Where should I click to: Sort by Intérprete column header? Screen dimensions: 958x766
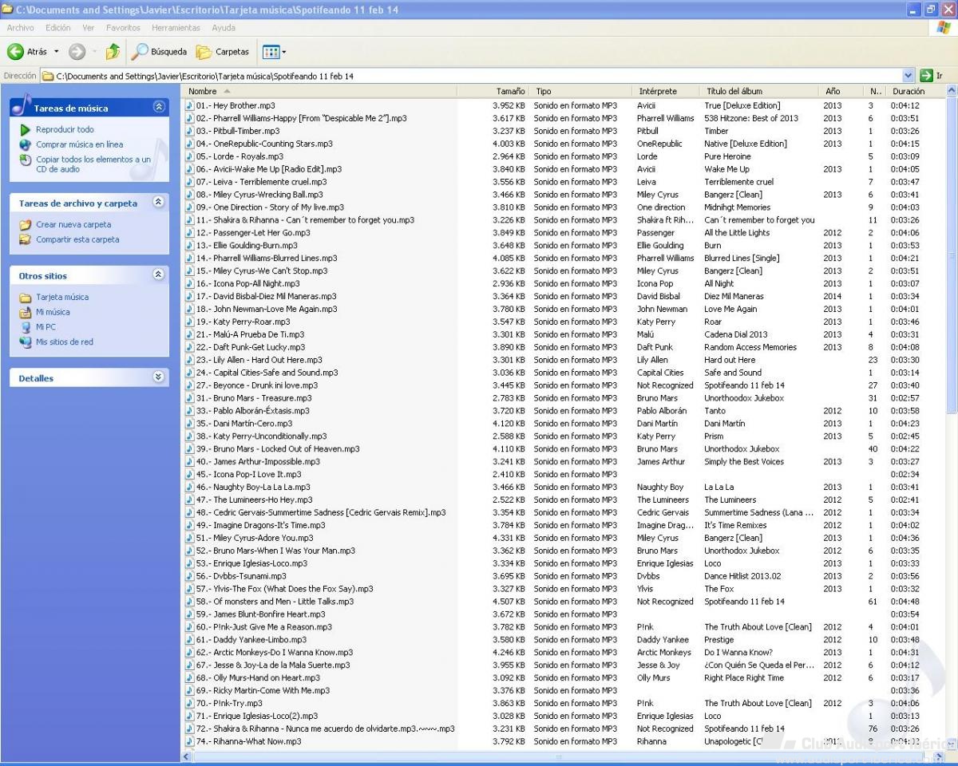coord(667,91)
